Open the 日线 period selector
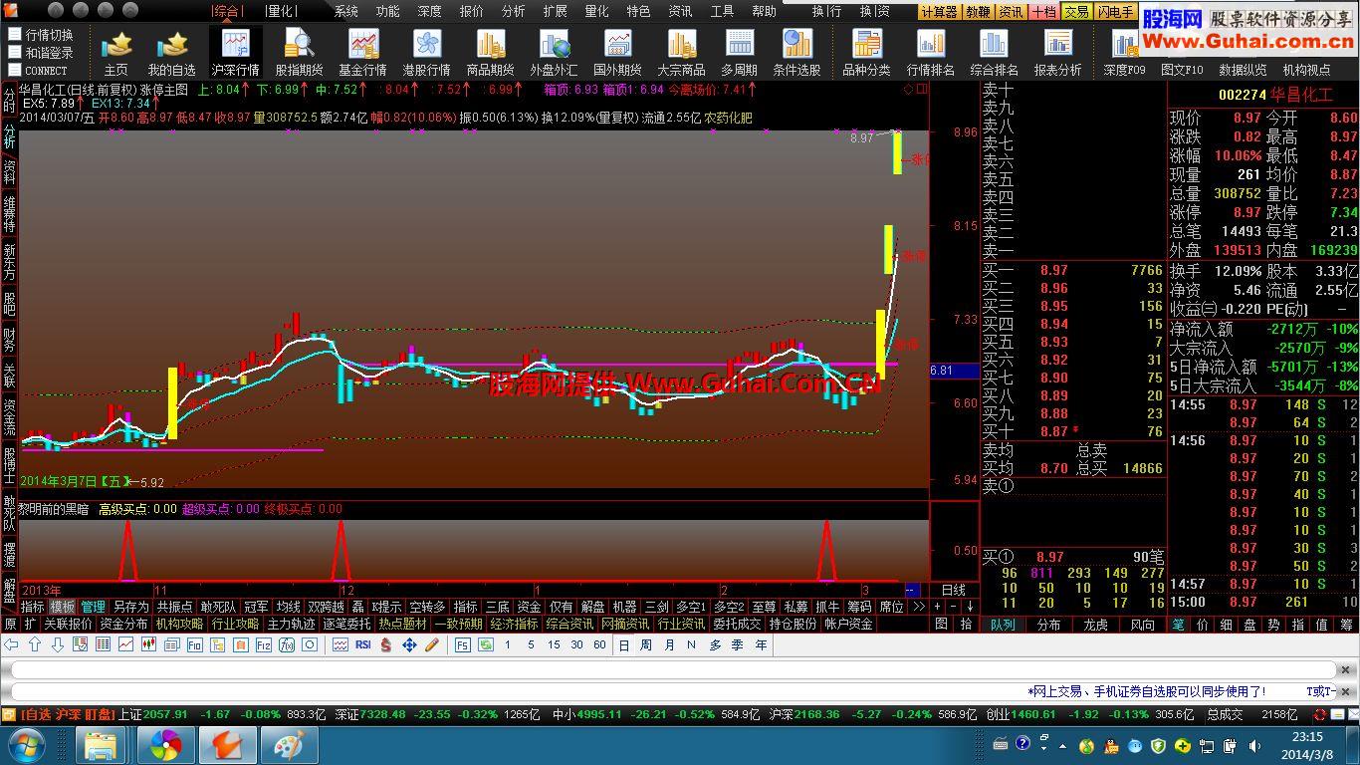Image resolution: width=1360 pixels, height=765 pixels. click(953, 590)
